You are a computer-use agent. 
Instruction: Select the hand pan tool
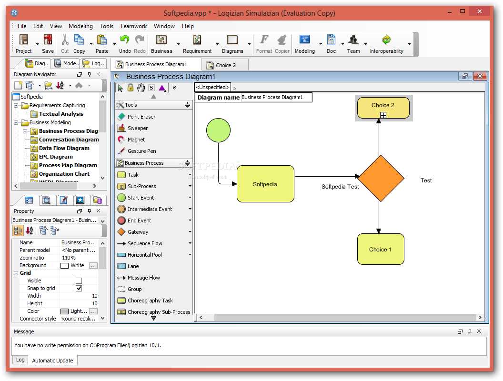click(x=141, y=88)
